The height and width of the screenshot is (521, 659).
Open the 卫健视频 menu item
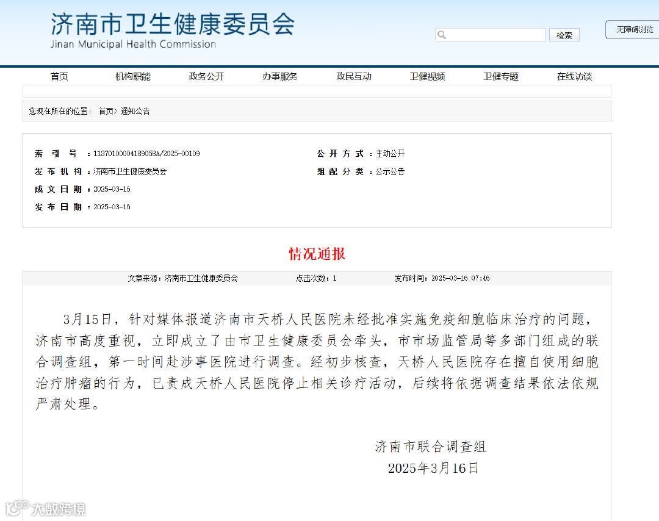(427, 76)
